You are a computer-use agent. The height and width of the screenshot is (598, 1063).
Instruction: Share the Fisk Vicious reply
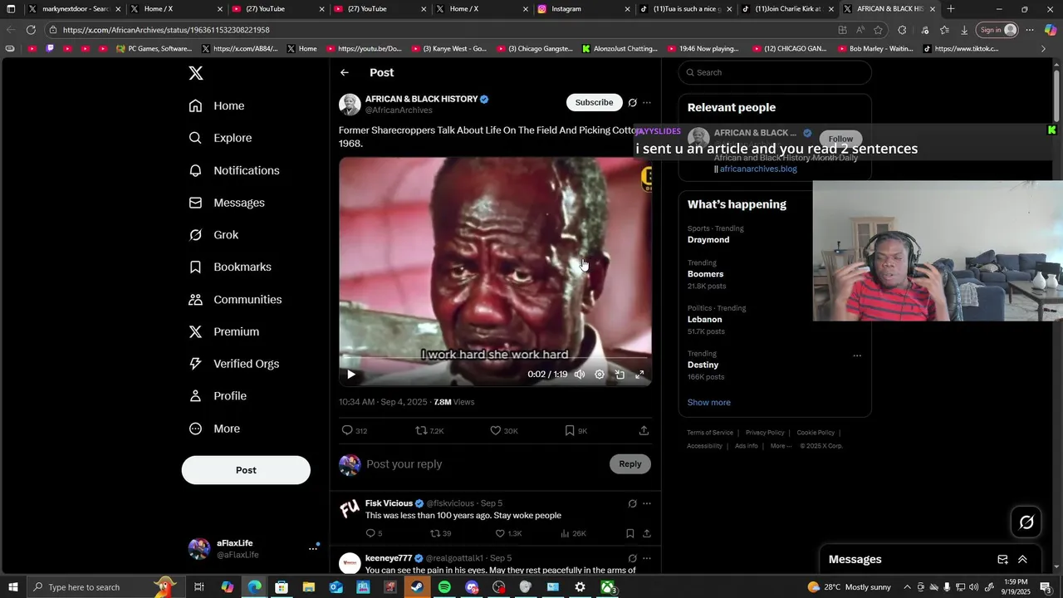click(647, 533)
